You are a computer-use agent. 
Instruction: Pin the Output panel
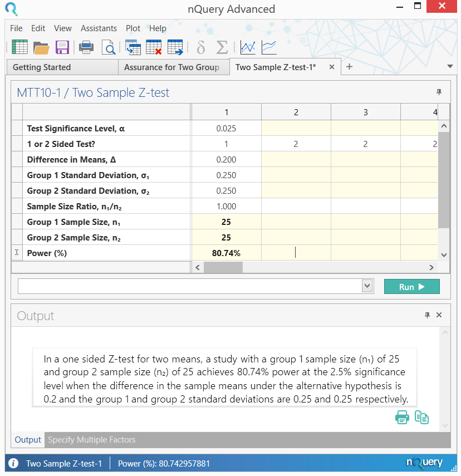click(426, 315)
